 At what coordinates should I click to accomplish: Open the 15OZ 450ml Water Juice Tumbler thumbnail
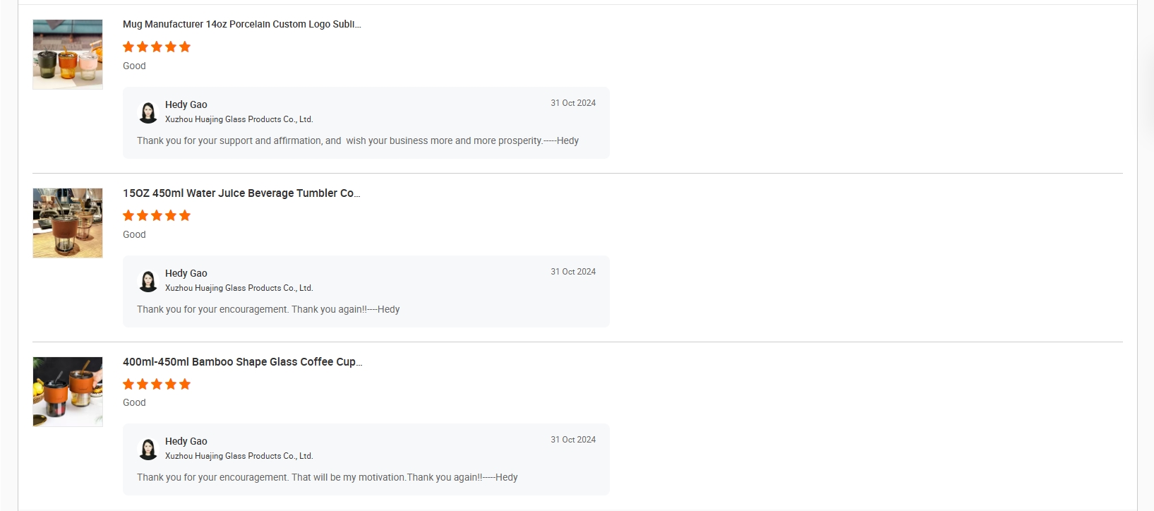click(68, 223)
